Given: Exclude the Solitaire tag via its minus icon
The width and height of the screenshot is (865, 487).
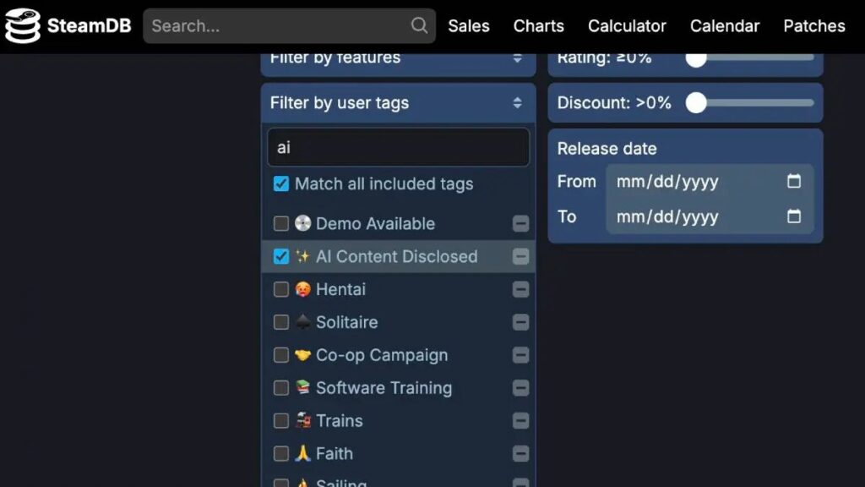Looking at the screenshot, I should click(x=521, y=322).
